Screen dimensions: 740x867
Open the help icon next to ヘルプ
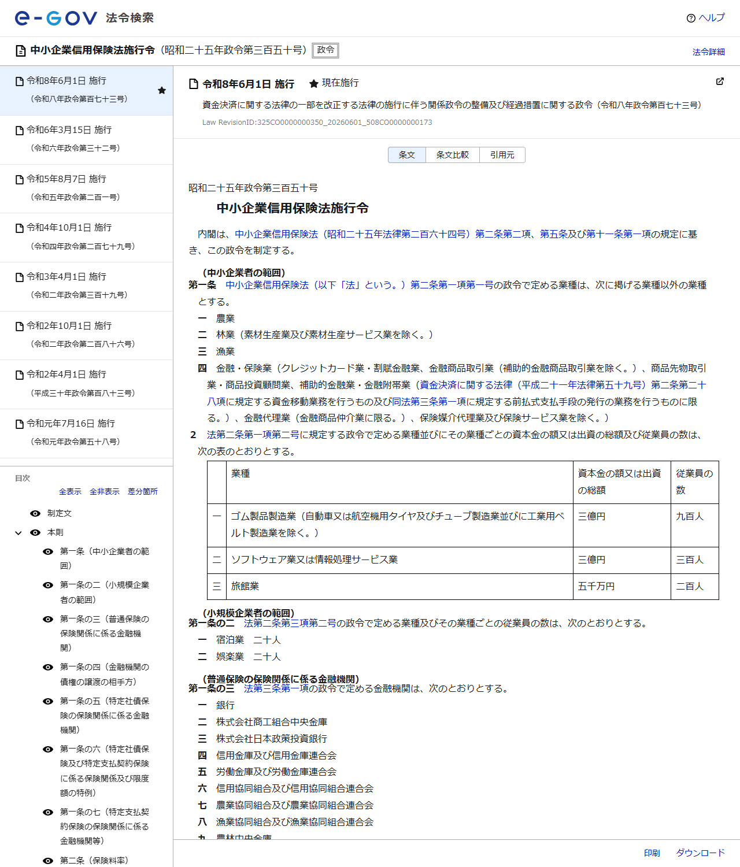point(691,18)
